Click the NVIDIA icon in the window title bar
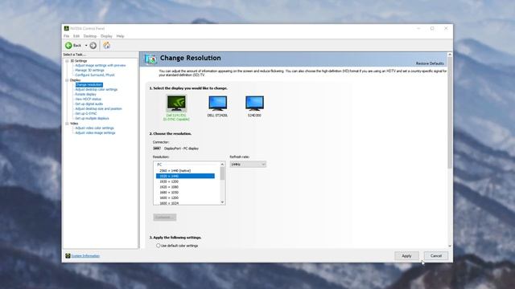The height and width of the screenshot is (289, 515). click(67, 29)
